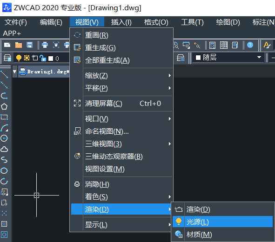Open the 绘图(D) menu
The width and height of the screenshot is (275, 242).
coord(228,22)
